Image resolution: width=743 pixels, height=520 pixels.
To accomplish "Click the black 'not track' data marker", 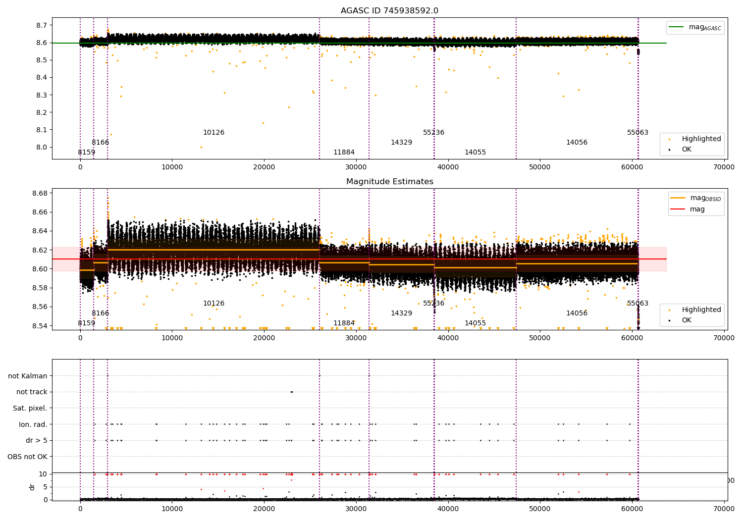I will click(292, 392).
